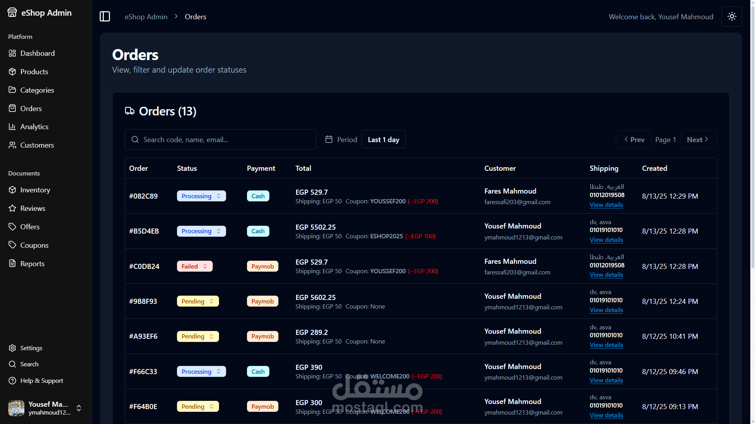The height and width of the screenshot is (424, 755).
Task: Open the Failed status dropdown for #C0DB24
Action: (x=195, y=267)
